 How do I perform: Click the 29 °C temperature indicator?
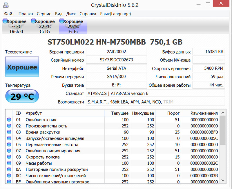(22, 96)
